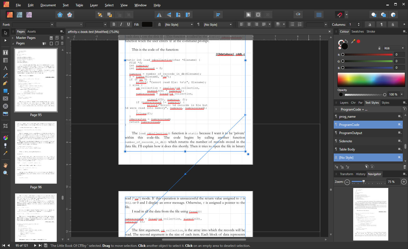408x249 pixels.
Task: Toggle show special characters pilcrow button
Action: [381, 24]
